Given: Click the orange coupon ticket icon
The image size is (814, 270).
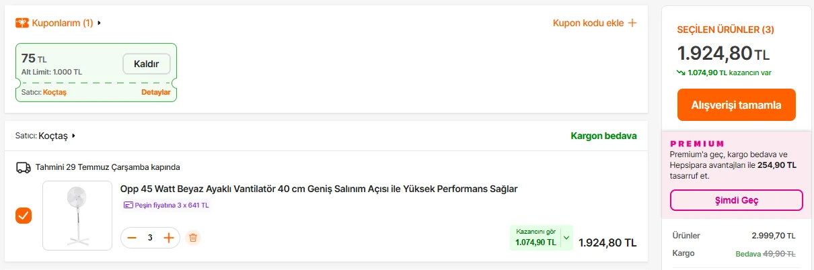Looking at the screenshot, I should 22,23.
